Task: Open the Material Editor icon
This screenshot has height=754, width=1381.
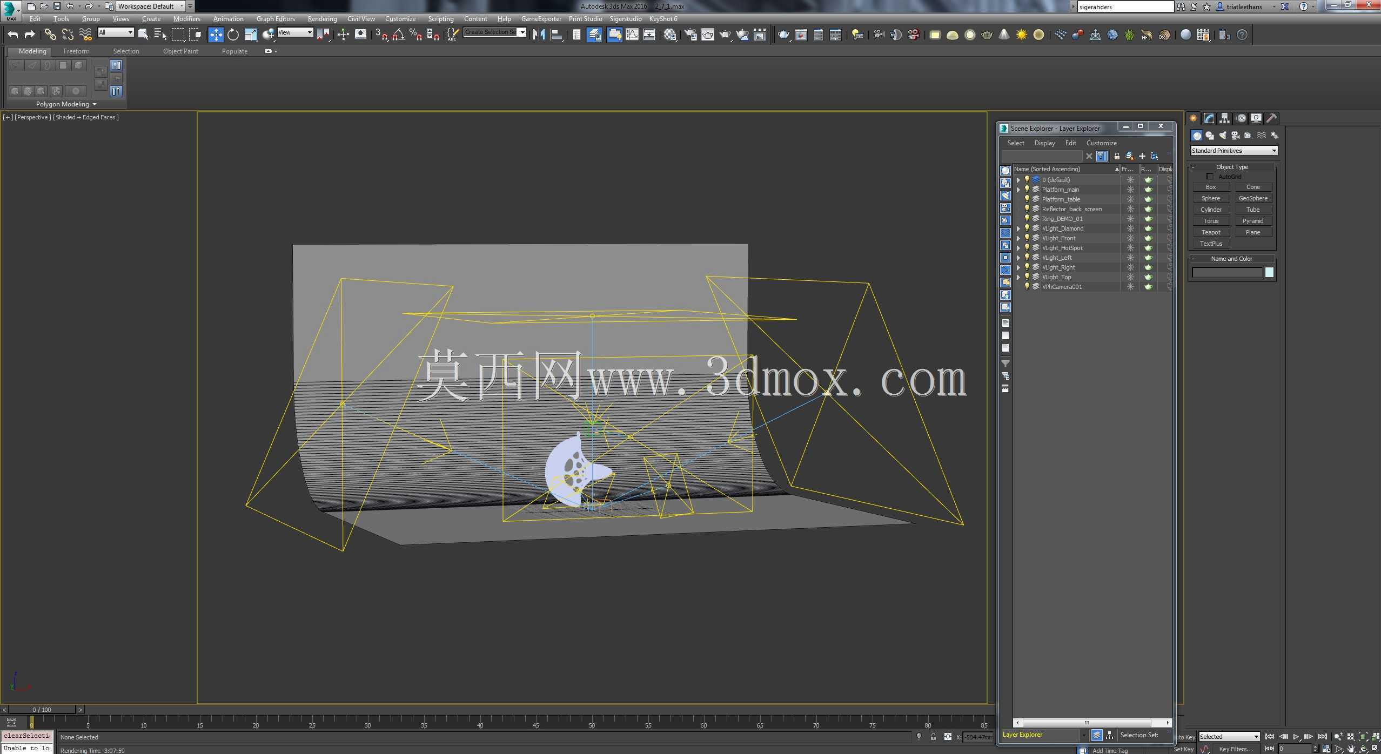Action: pyautogui.click(x=670, y=35)
